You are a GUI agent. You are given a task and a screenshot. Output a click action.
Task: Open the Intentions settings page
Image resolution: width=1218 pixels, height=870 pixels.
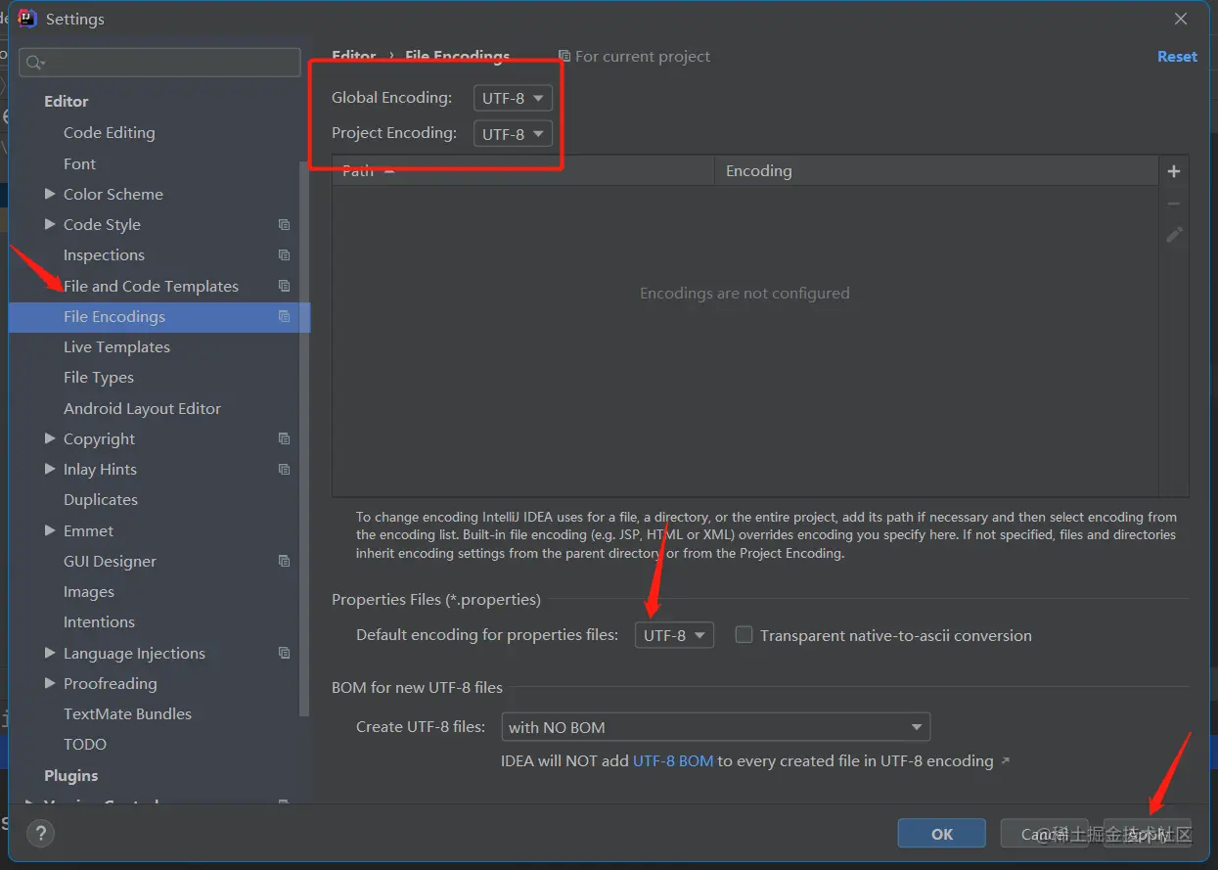tap(99, 621)
